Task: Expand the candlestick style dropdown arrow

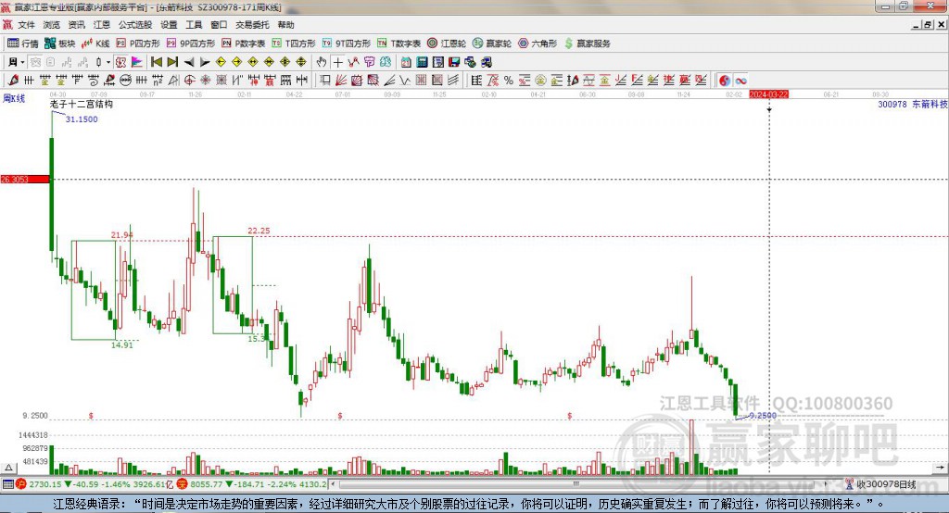Action: pos(108,62)
